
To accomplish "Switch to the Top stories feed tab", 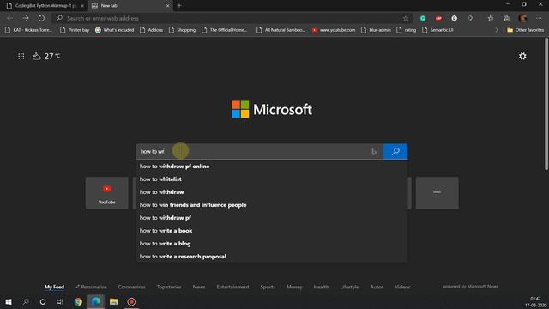I will pyautogui.click(x=169, y=287).
